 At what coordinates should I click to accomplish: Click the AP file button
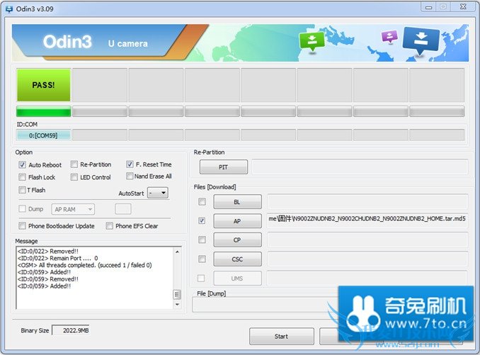coord(238,221)
